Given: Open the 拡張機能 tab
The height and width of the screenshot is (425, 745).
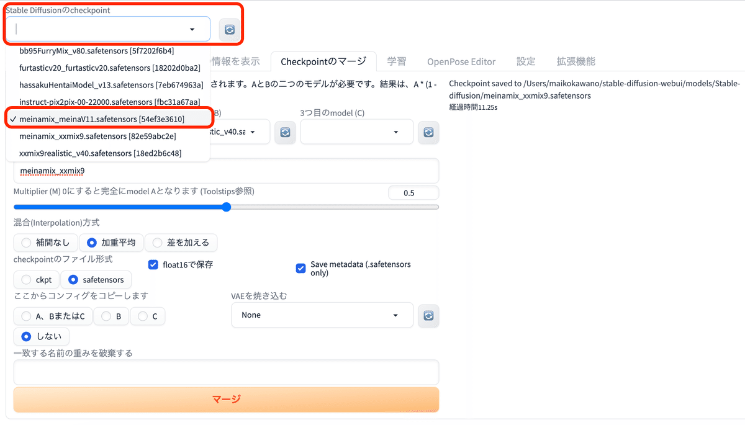Looking at the screenshot, I should [x=576, y=61].
